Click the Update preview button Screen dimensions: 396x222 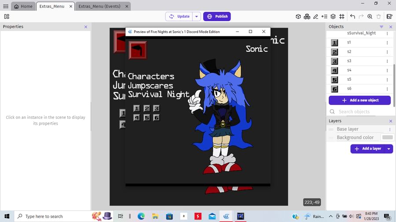179,17
